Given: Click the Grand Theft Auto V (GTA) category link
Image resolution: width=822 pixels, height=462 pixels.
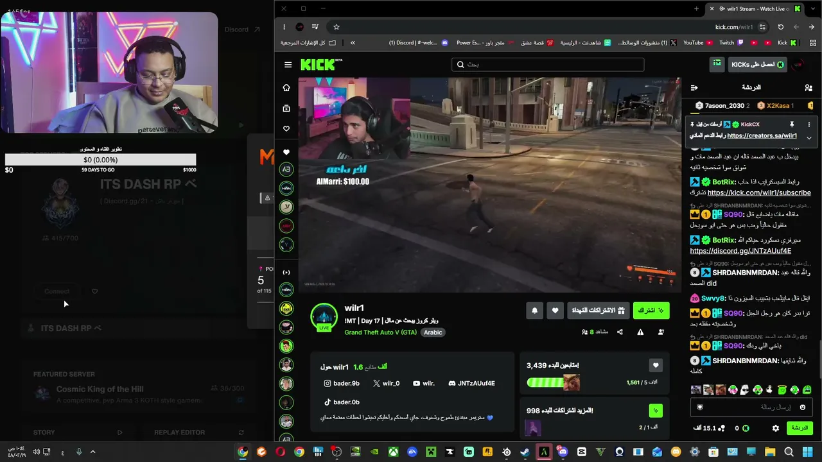Looking at the screenshot, I should click(380, 332).
